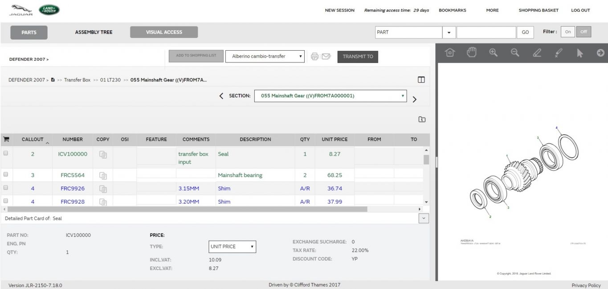Click the Jaguar logo
Viewport: 608px width, 289px height.
21,10
